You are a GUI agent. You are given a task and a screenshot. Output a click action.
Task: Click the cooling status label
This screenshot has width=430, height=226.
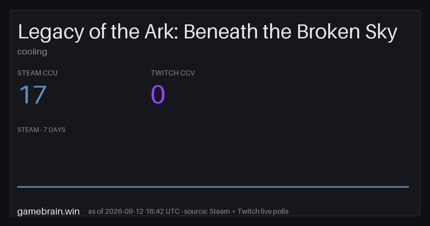[32, 52]
